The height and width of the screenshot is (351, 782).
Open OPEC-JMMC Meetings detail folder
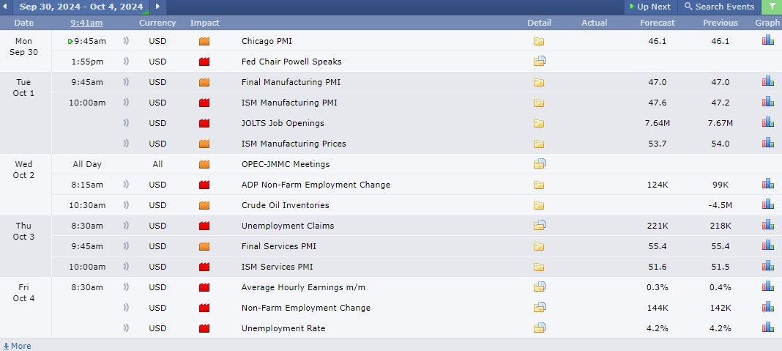[539, 163]
